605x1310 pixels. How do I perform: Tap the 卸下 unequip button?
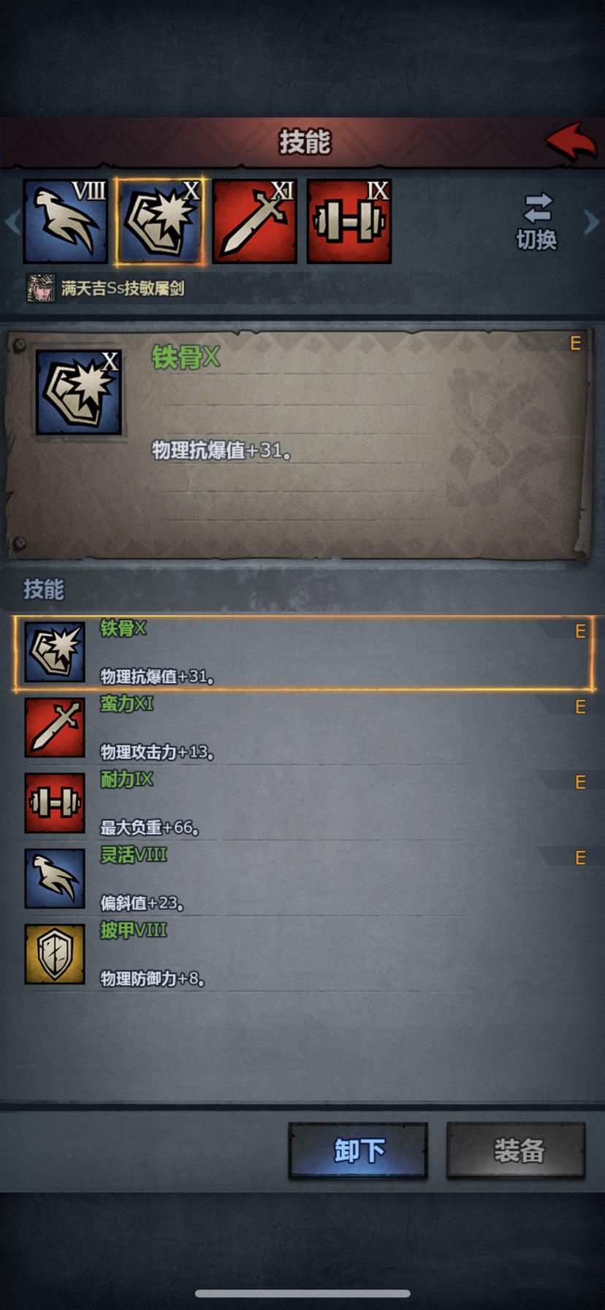pos(358,1151)
